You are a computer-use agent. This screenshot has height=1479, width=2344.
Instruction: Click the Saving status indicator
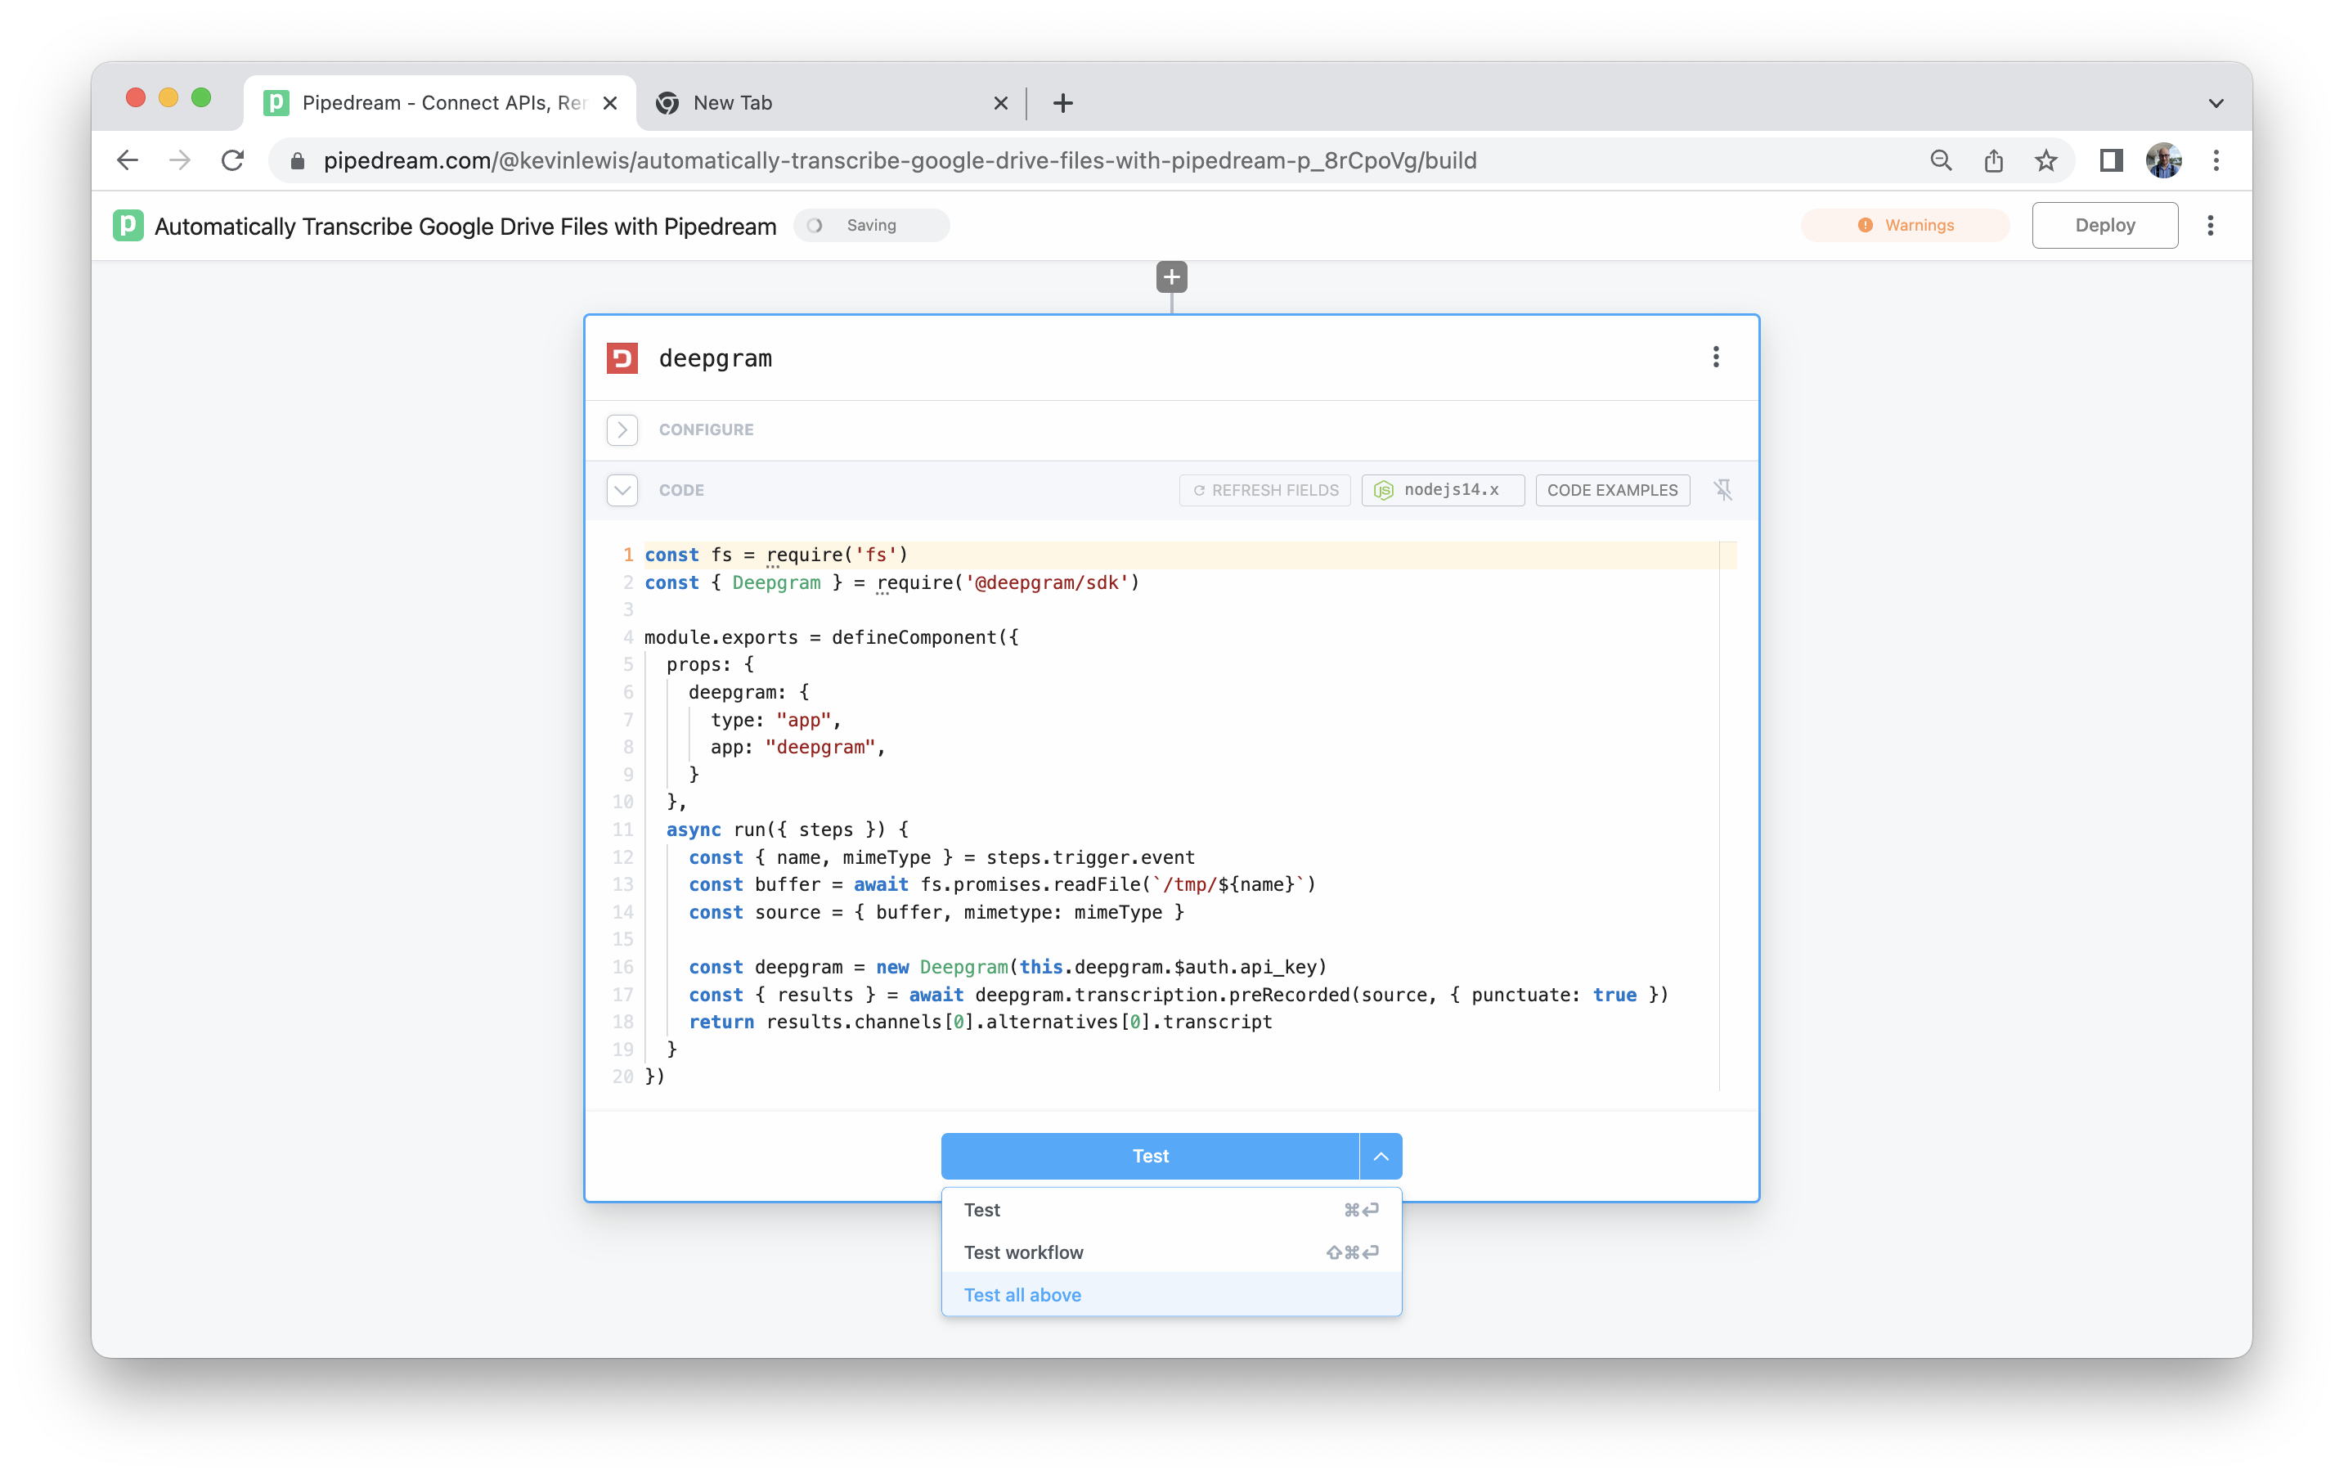coord(870,225)
